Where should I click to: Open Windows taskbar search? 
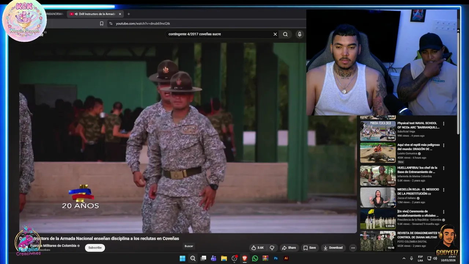(x=193, y=258)
